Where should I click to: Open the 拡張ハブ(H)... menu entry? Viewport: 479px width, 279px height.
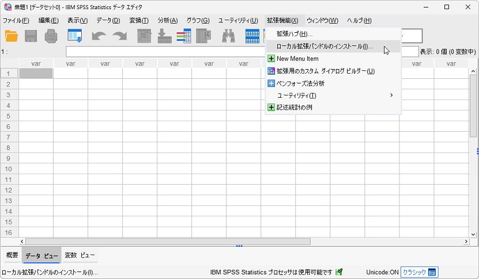295,35
